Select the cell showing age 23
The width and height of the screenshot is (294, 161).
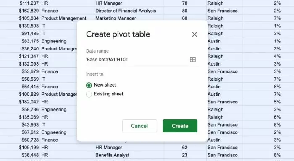click(185, 155)
